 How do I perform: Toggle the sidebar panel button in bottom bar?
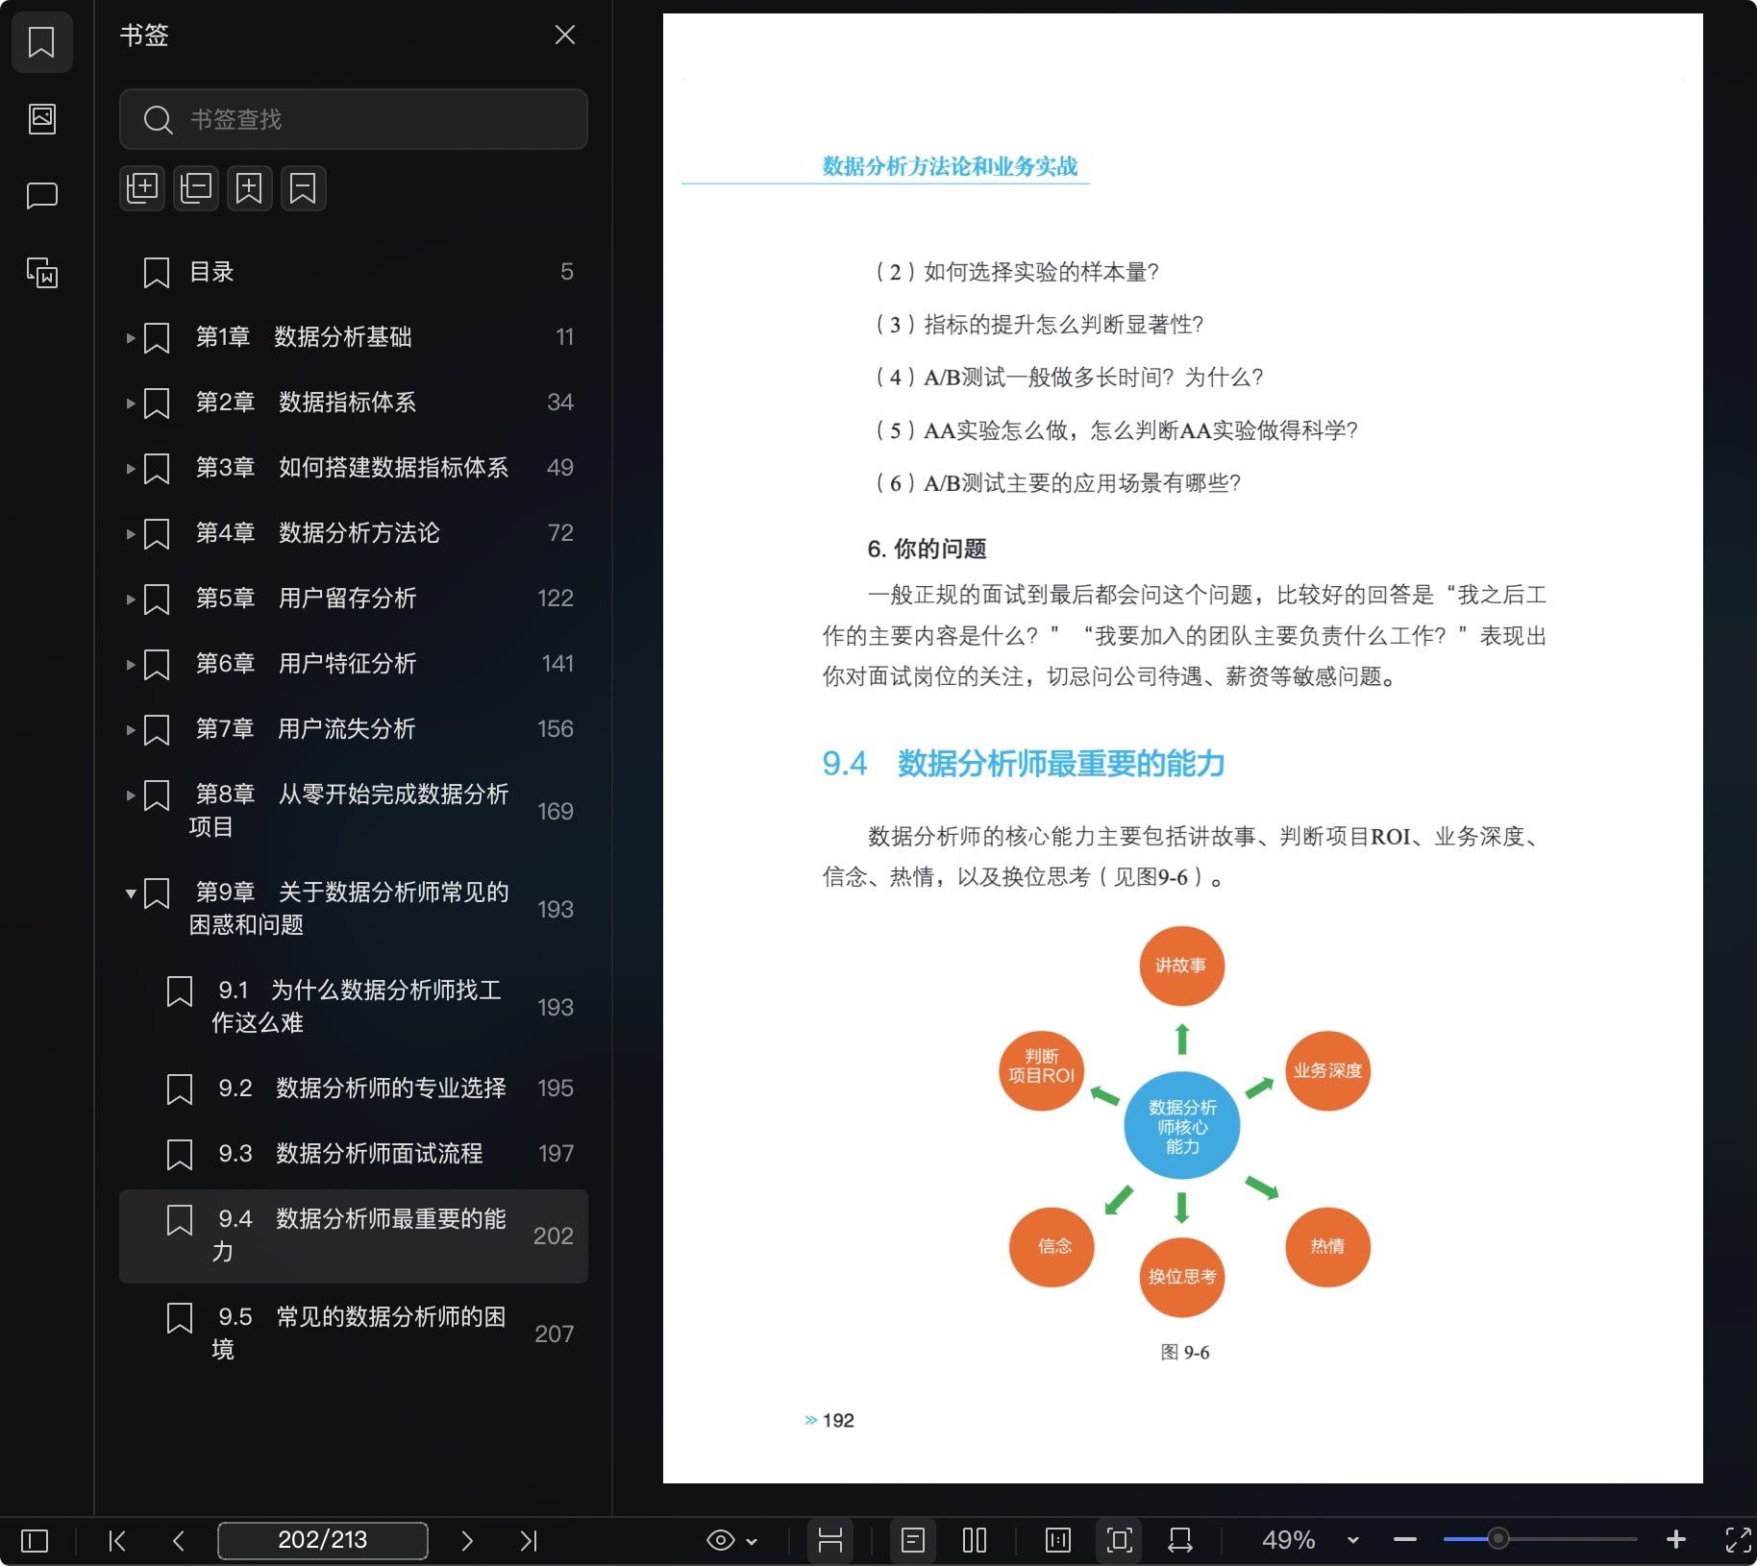click(35, 1541)
